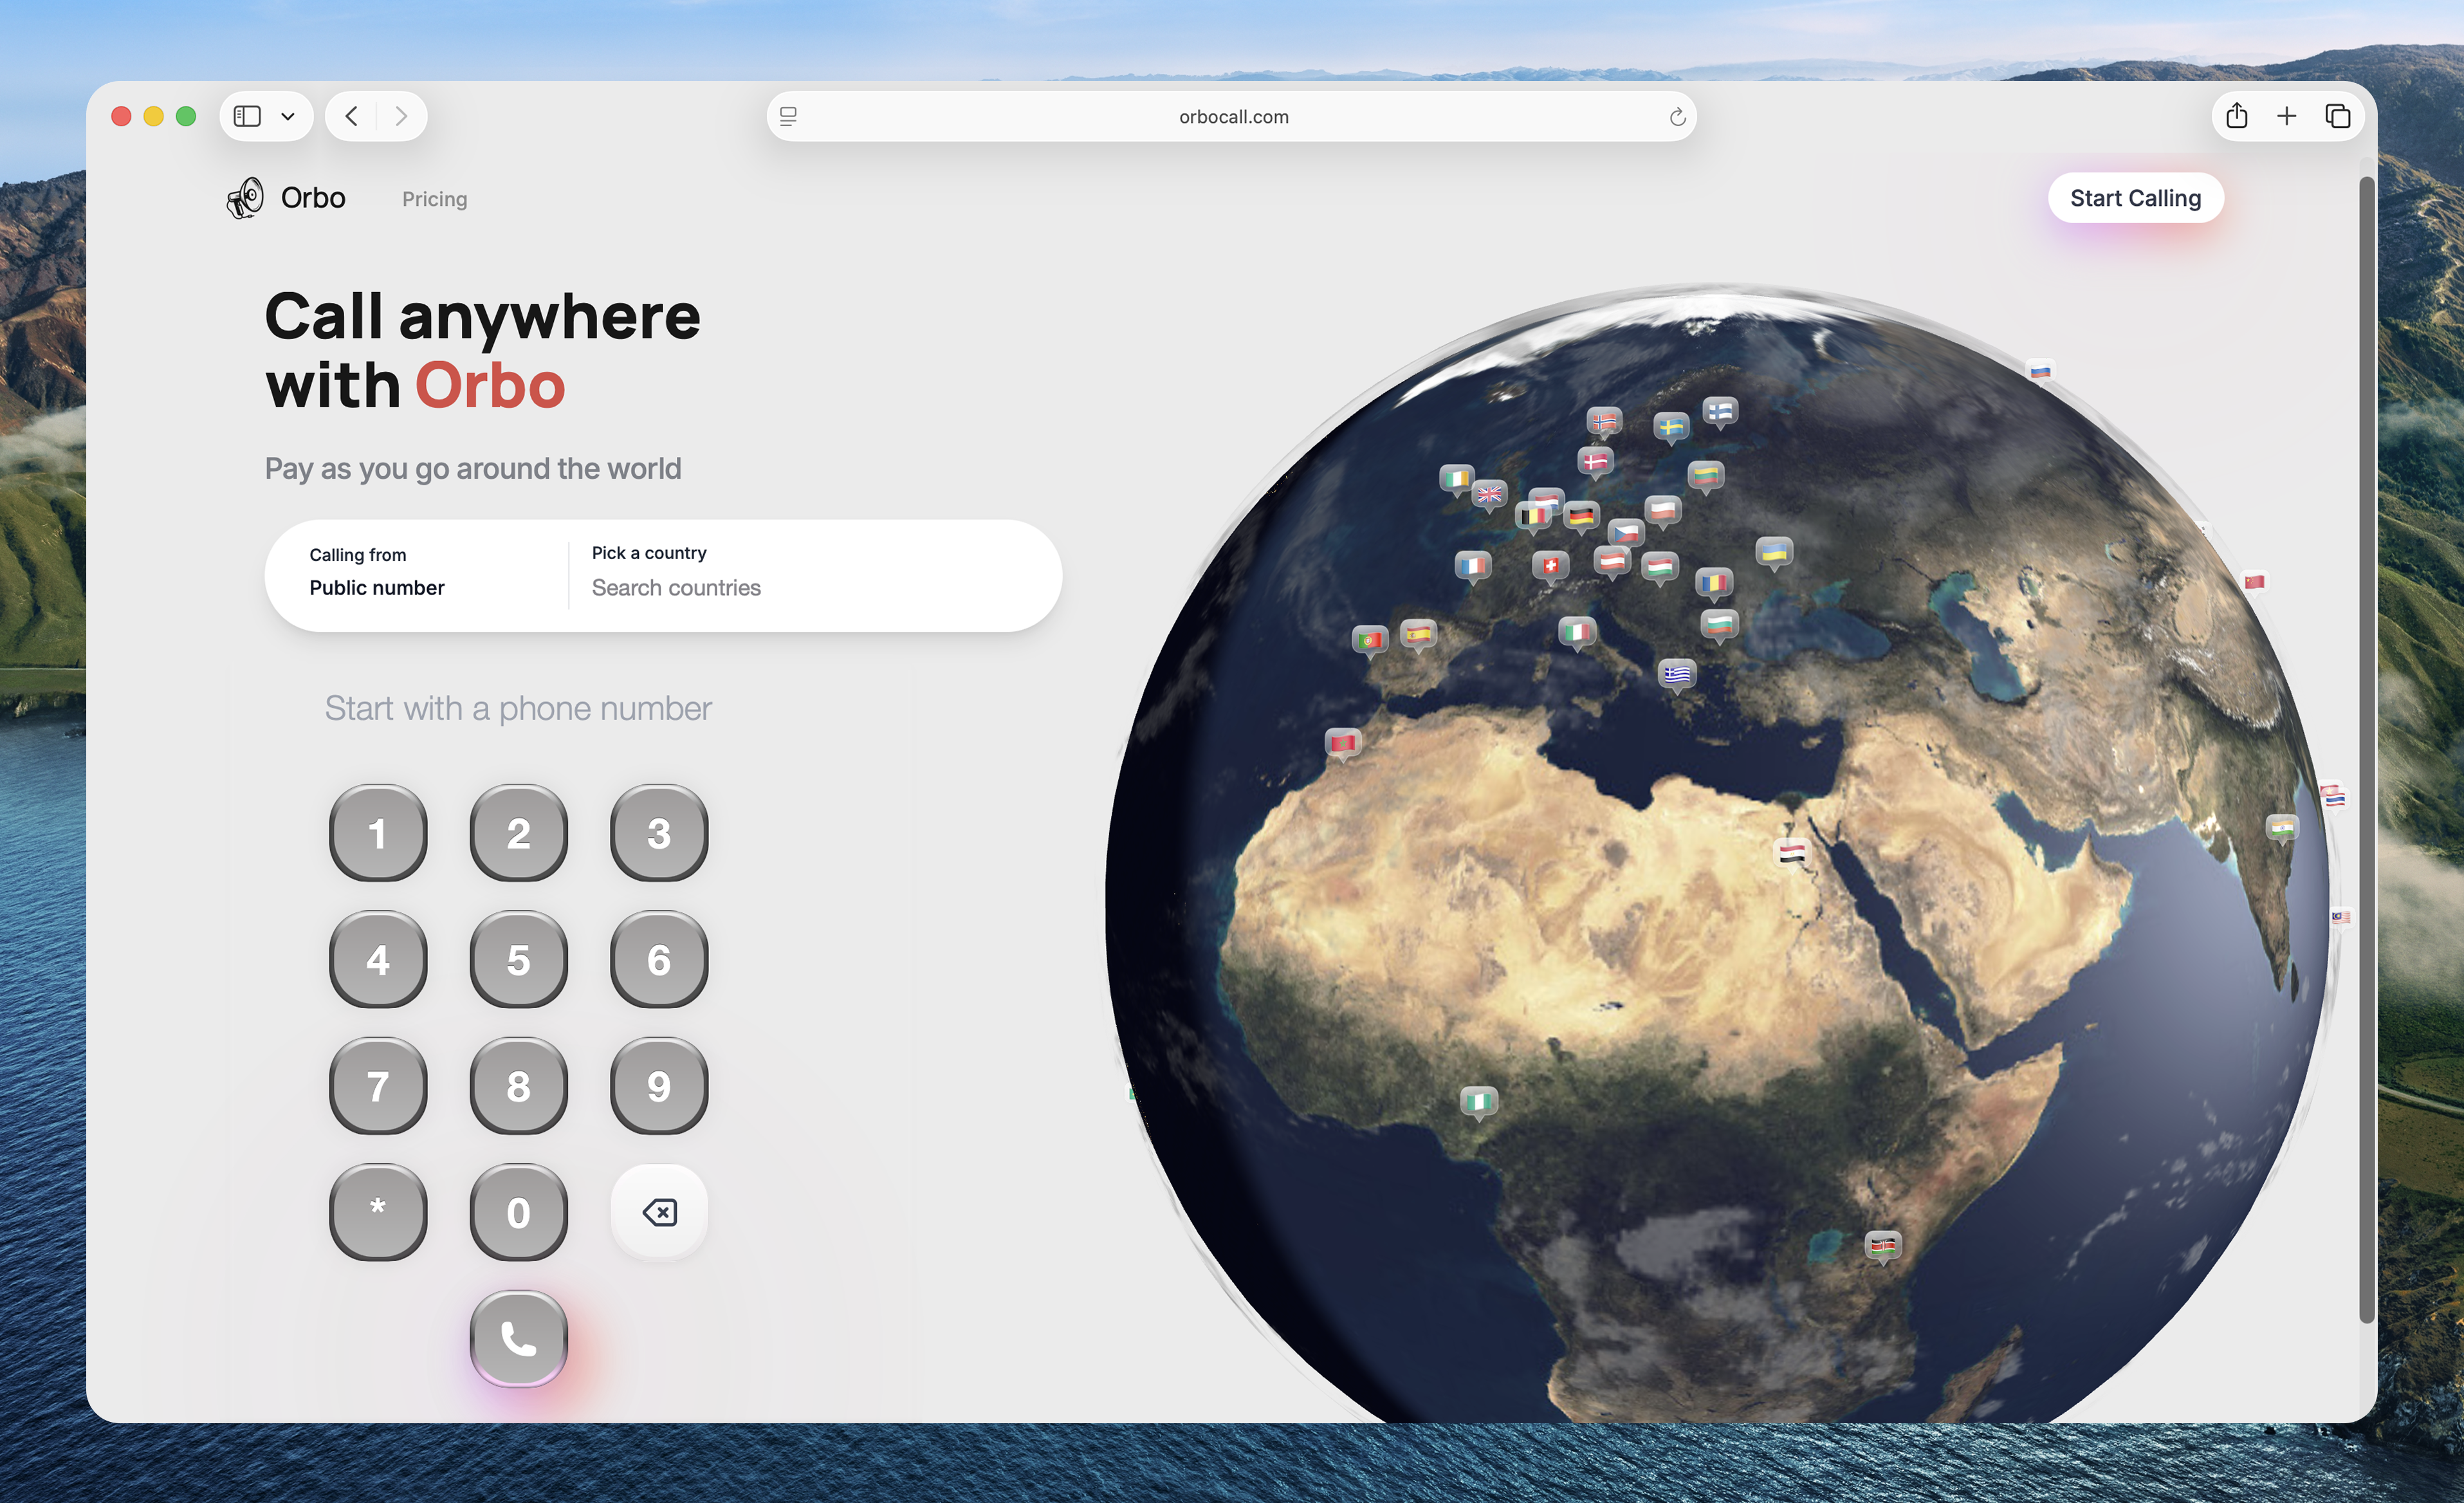
Task: Click the Greece flag pin on globe
Action: tap(1677, 674)
